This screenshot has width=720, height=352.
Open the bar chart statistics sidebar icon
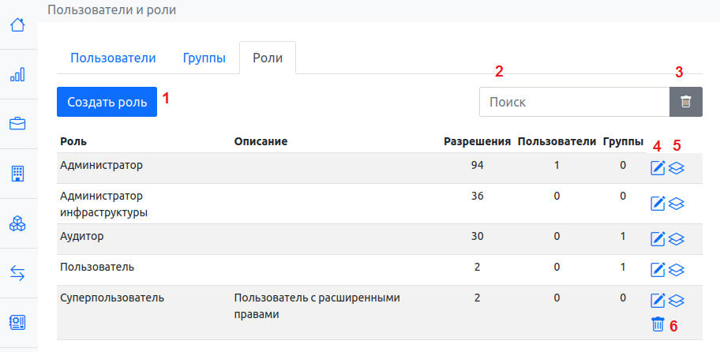[x=17, y=74]
